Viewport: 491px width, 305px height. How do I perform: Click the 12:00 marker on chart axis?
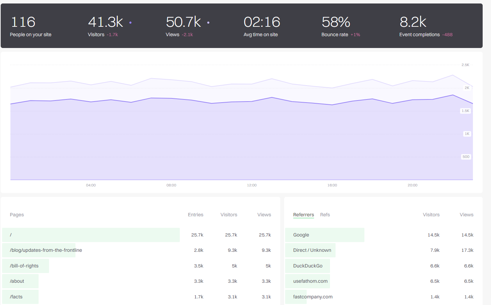click(x=252, y=185)
